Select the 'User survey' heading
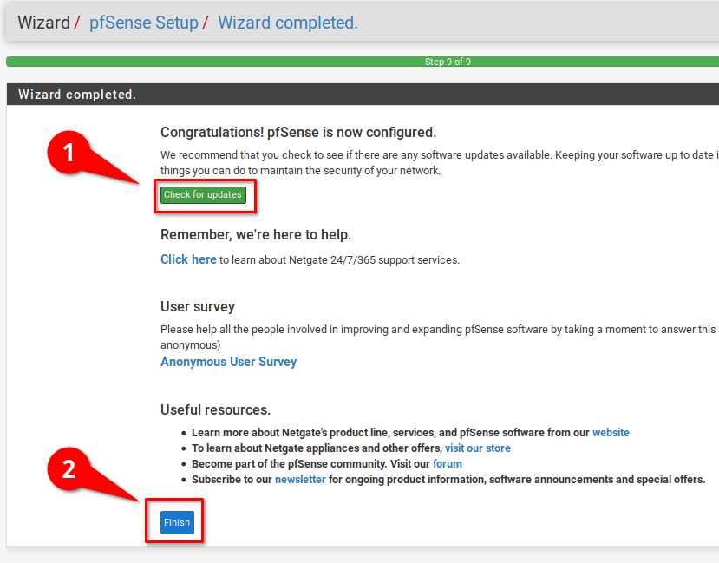This screenshot has height=563, width=719. click(198, 306)
